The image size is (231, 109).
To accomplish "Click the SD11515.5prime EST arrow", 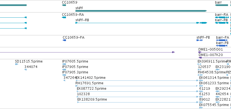I will (x=17, y=64).
